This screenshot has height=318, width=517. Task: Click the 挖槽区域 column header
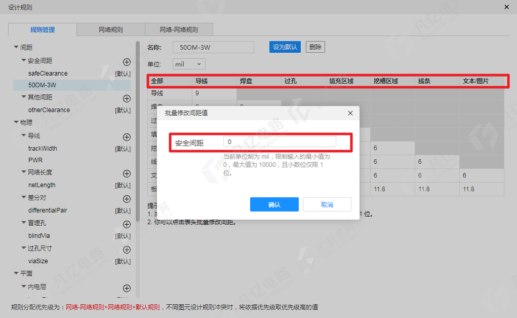[392, 81]
